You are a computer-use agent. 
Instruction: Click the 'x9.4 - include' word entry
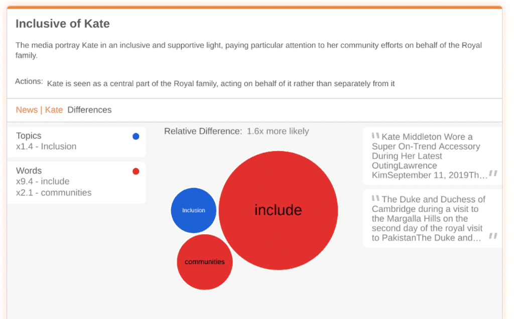point(43,181)
